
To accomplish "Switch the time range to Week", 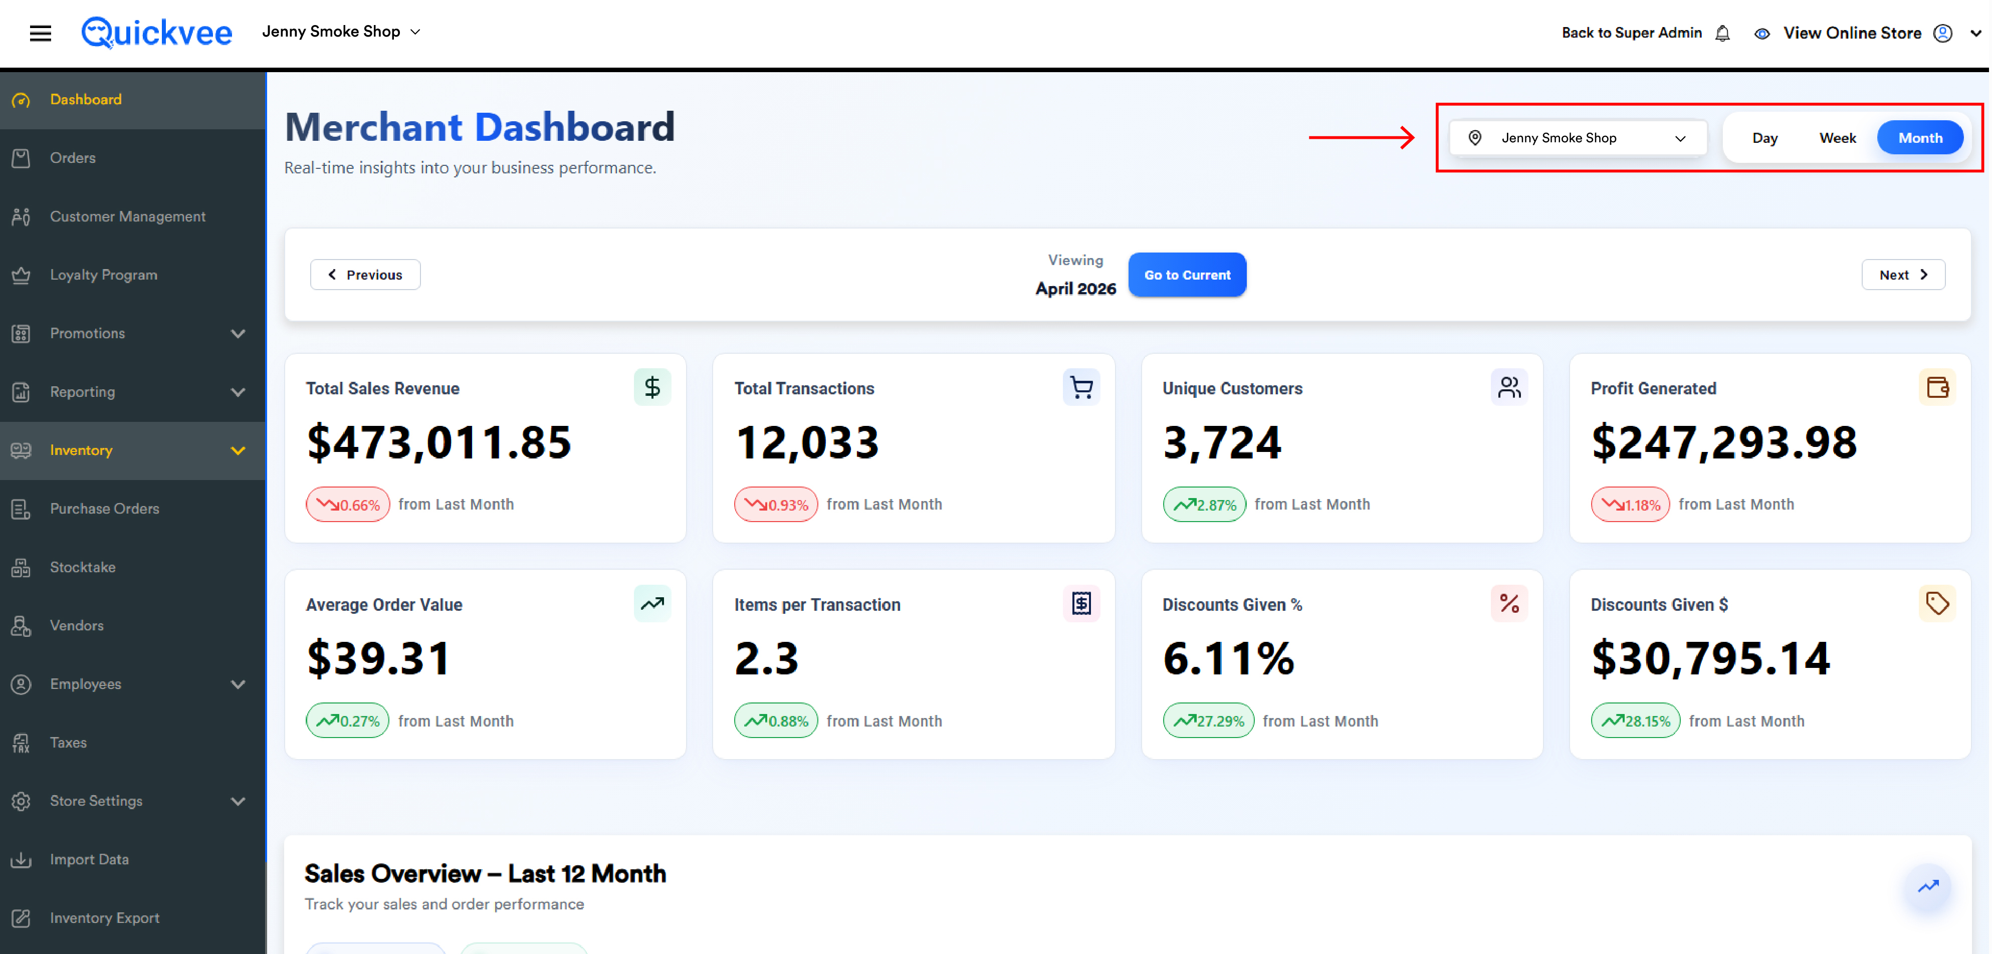I will pyautogui.click(x=1837, y=138).
